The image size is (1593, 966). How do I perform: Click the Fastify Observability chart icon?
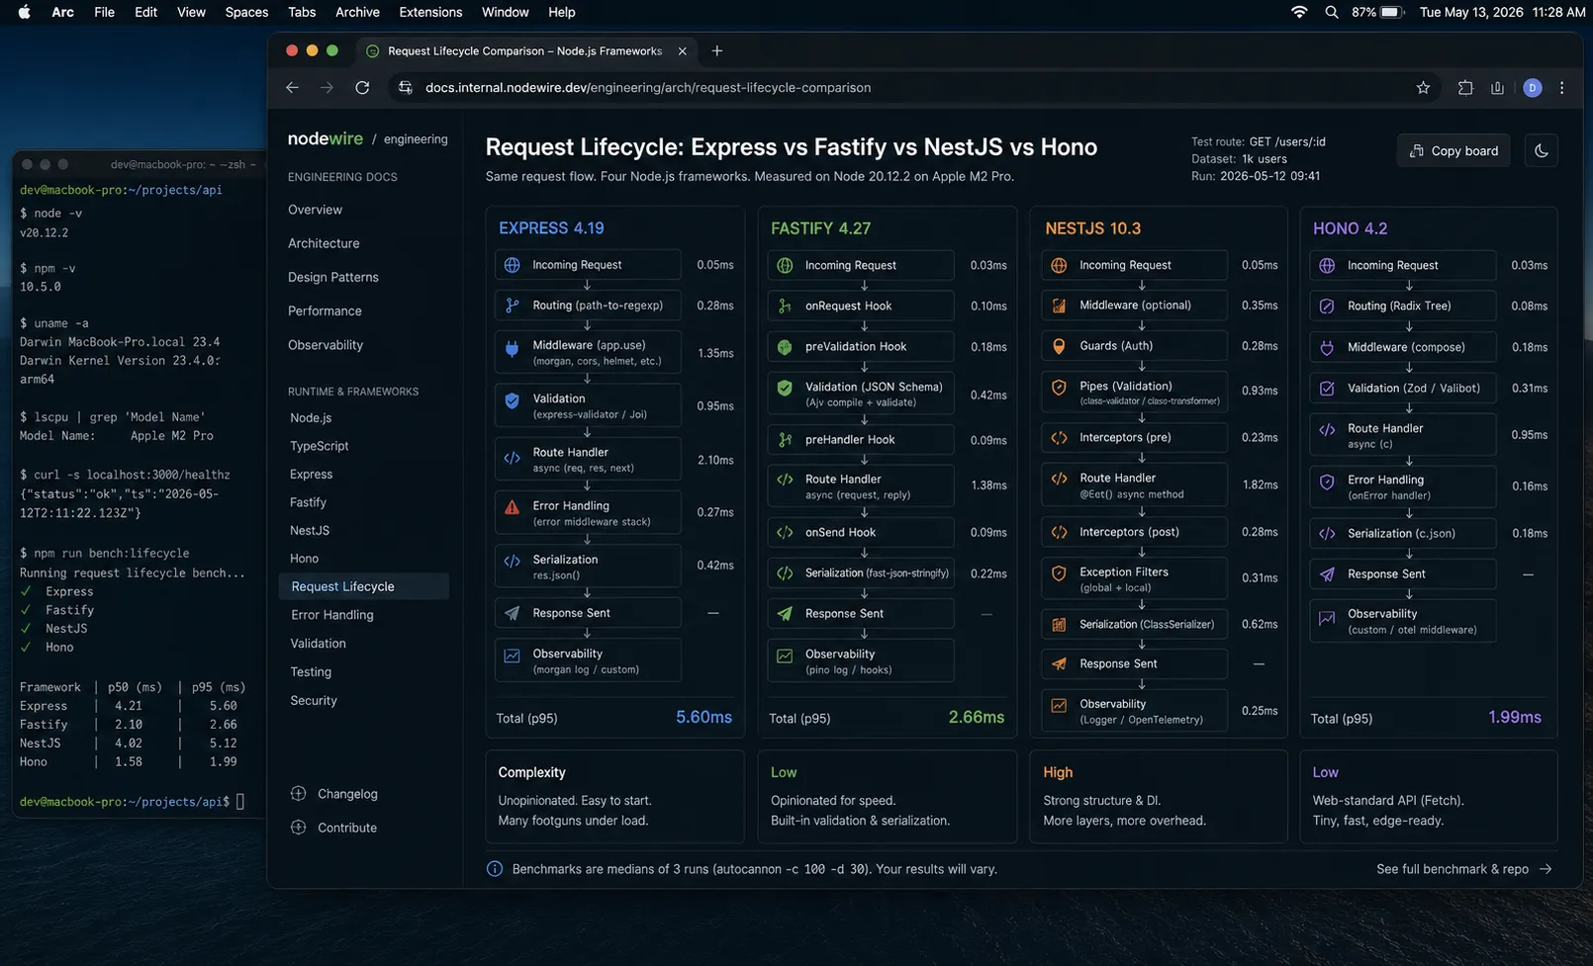point(785,656)
